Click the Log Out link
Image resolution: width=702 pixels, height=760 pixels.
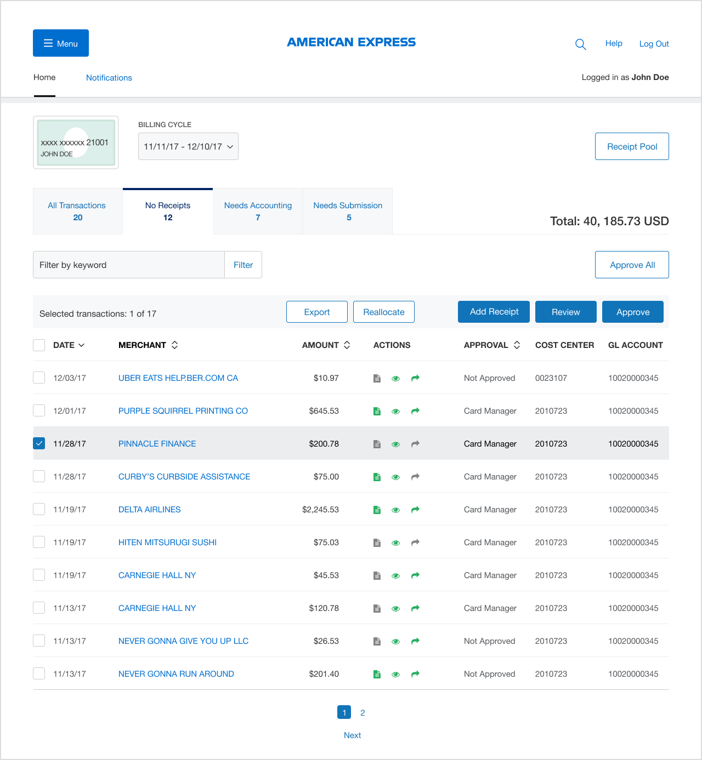pyautogui.click(x=654, y=44)
